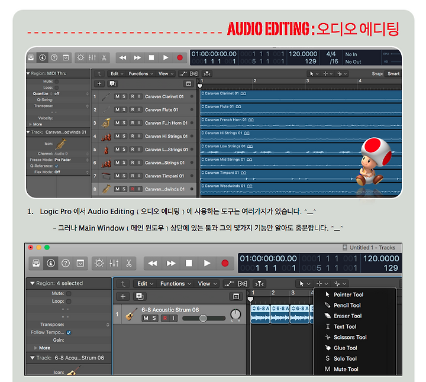Select the acoustic guitar track icon

point(131,314)
